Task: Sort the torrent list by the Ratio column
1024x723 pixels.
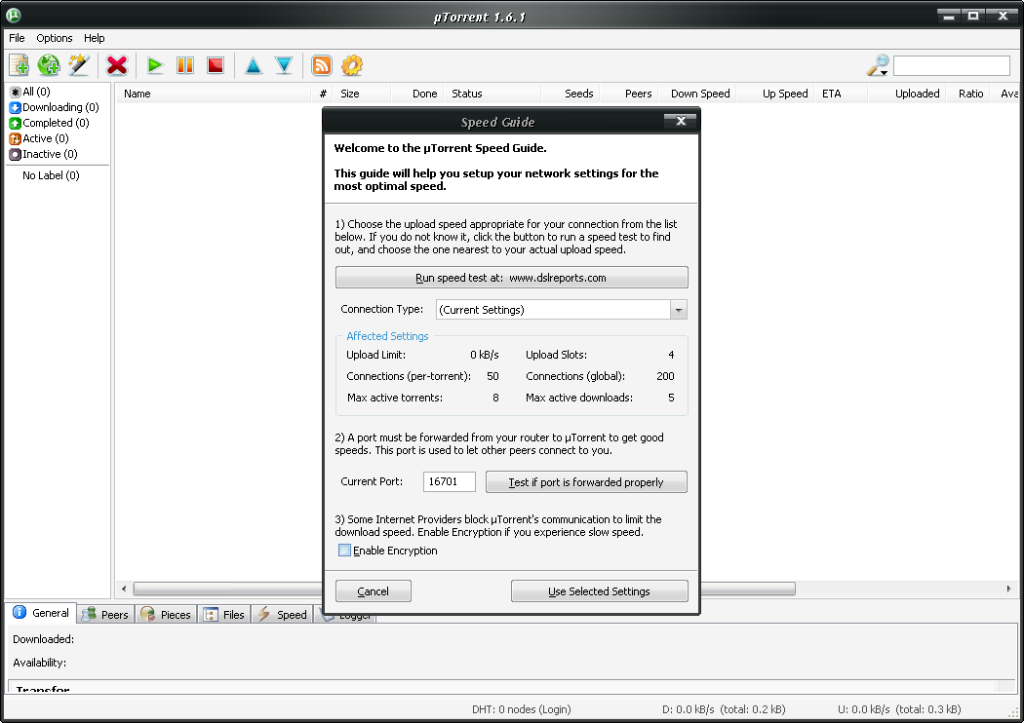Action: coord(968,94)
